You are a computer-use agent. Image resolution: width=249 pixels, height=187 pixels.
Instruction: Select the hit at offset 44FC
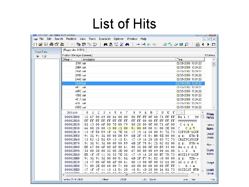(133, 91)
